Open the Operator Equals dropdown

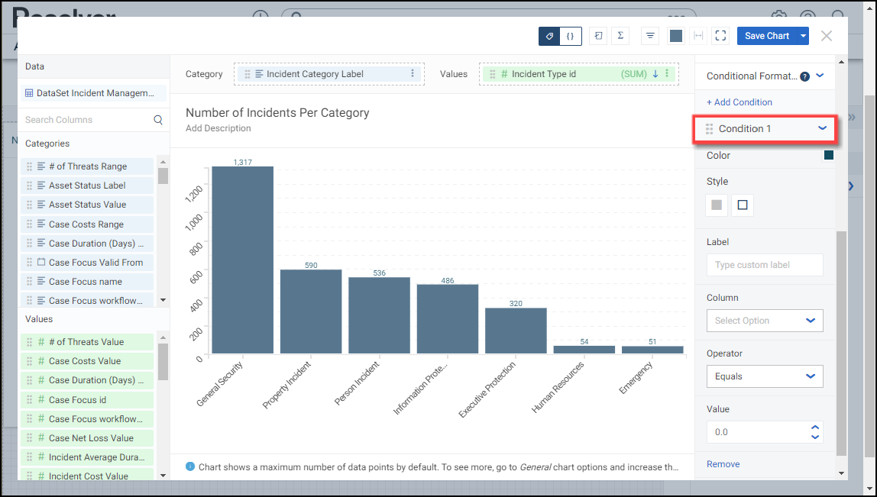tap(765, 376)
